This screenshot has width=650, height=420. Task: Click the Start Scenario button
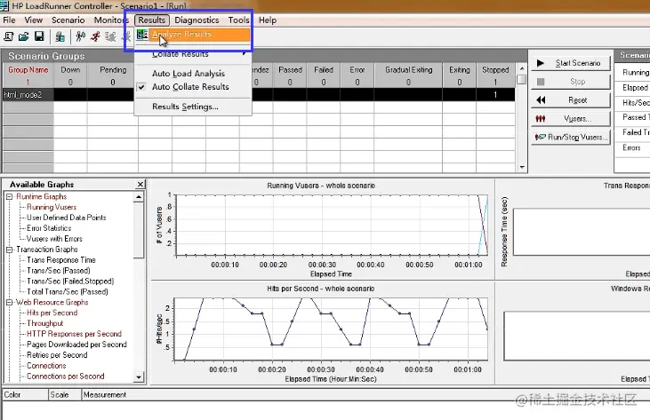[x=571, y=63]
